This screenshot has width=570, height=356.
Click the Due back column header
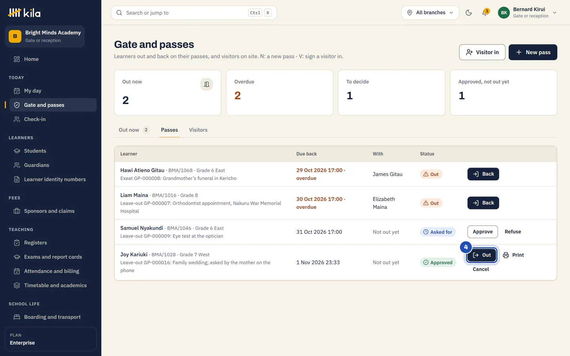pyautogui.click(x=306, y=154)
